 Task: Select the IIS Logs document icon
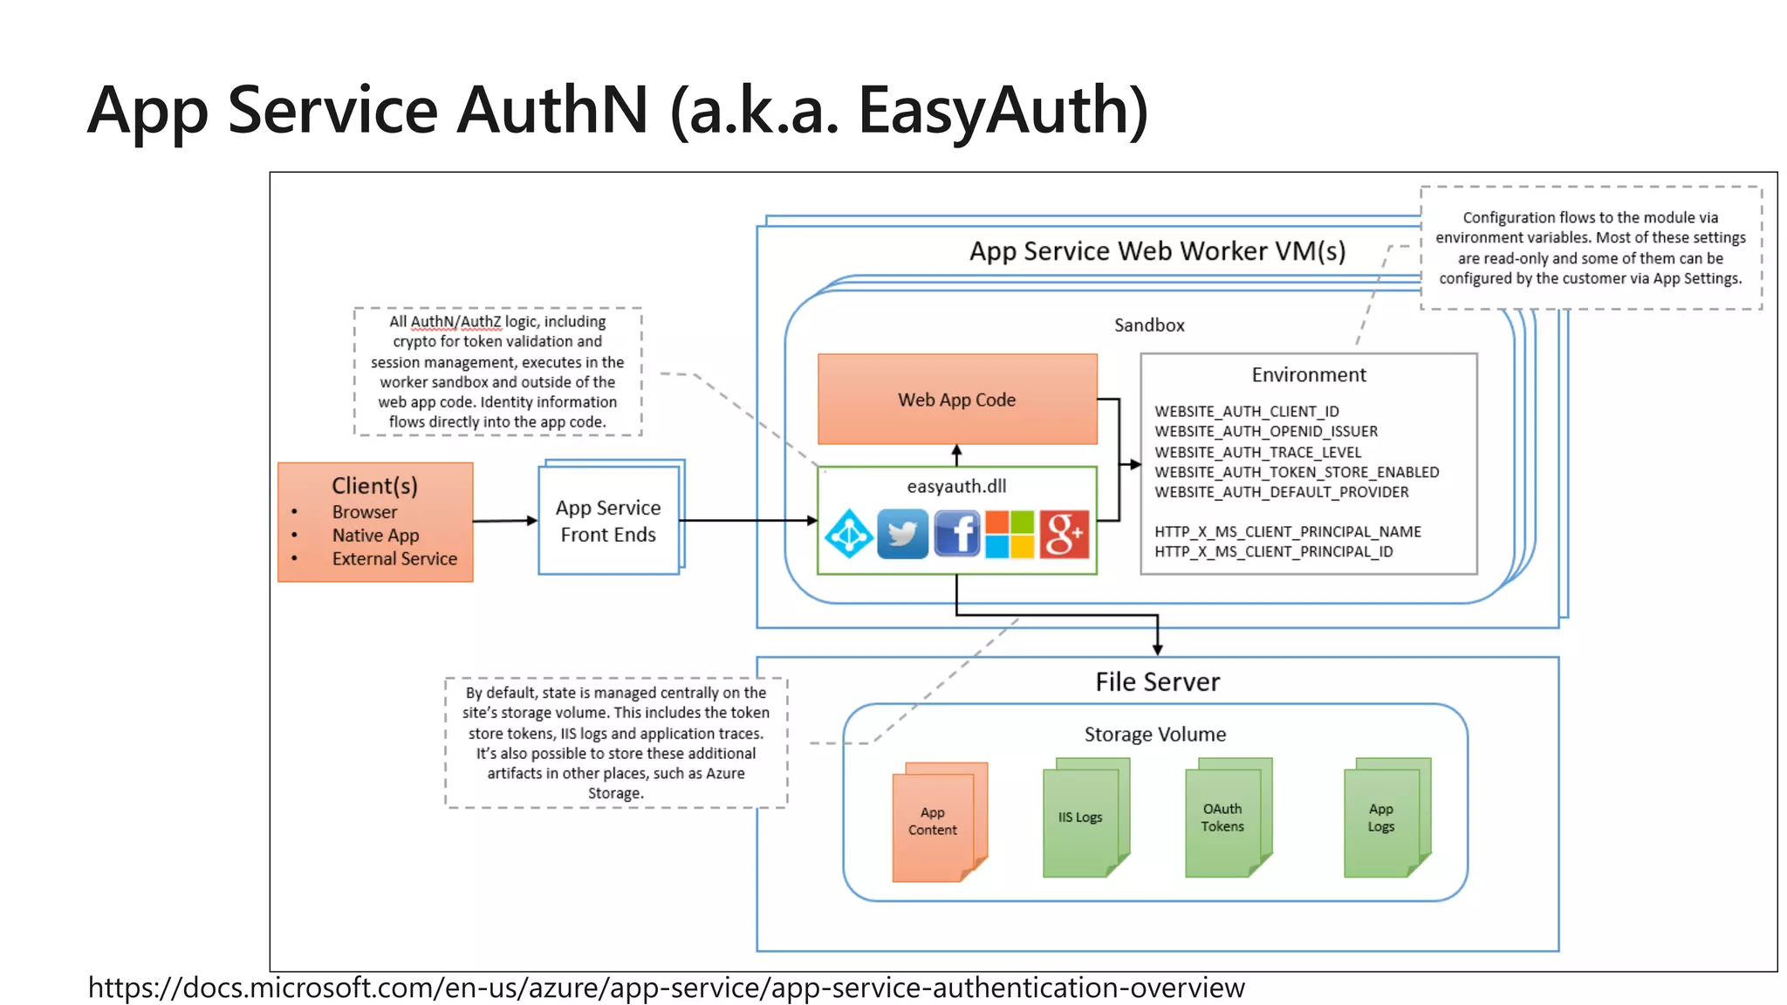(x=1080, y=817)
